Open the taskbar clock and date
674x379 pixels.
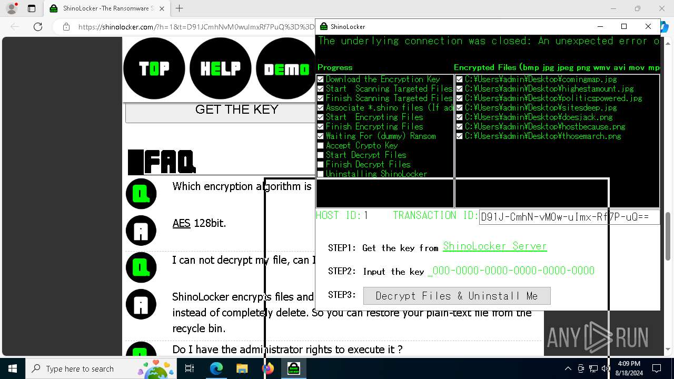click(x=628, y=368)
